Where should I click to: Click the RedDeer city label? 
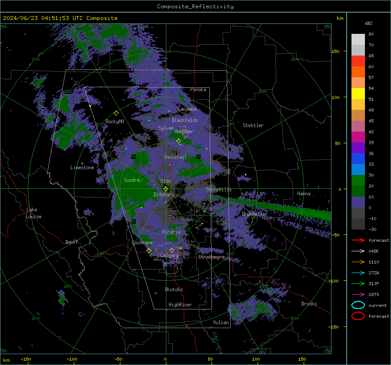pos(184,132)
